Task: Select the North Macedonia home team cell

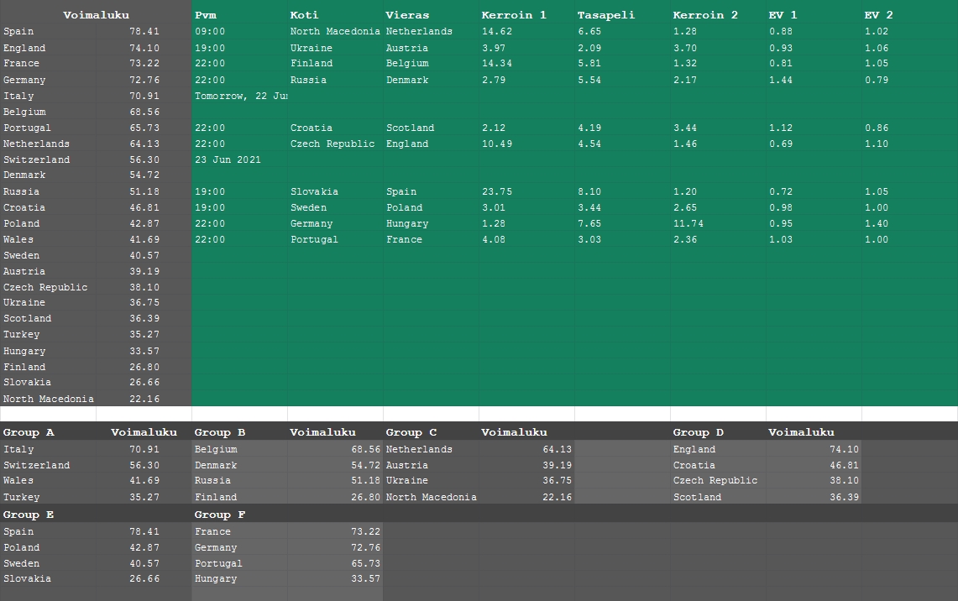Action: pyautogui.click(x=335, y=32)
